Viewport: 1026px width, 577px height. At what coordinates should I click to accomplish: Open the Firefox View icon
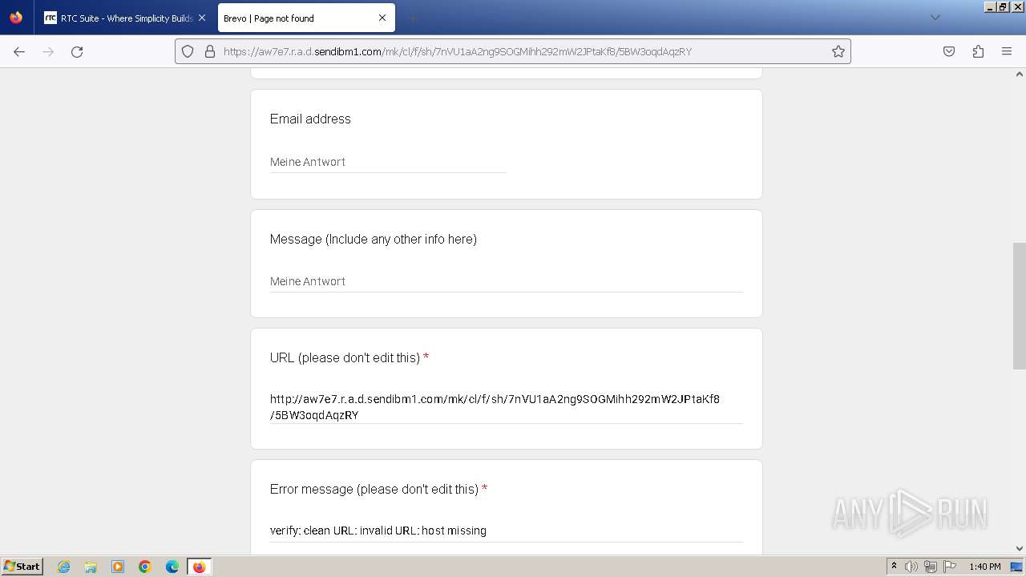click(x=16, y=18)
